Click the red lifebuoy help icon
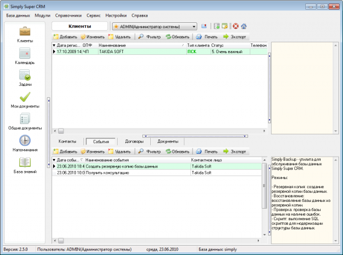This screenshot has width=343, height=255. pos(235,26)
